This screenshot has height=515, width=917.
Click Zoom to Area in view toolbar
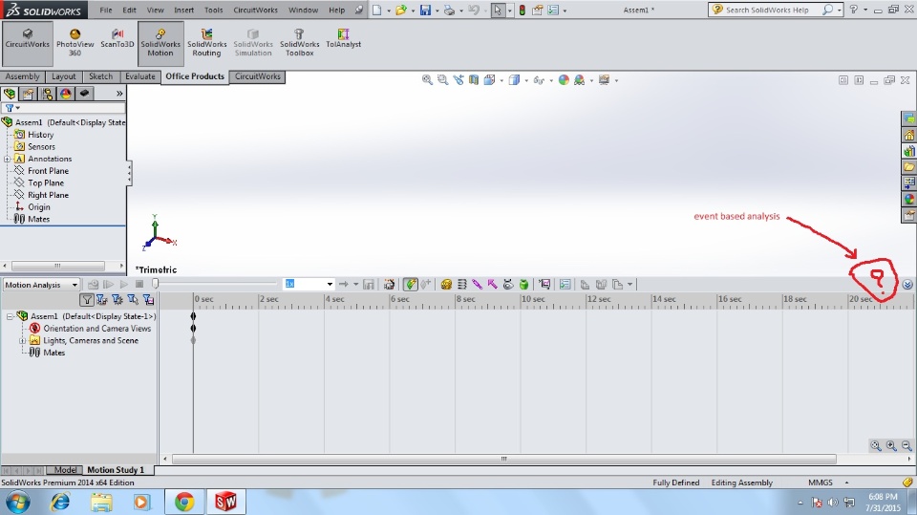coord(442,80)
